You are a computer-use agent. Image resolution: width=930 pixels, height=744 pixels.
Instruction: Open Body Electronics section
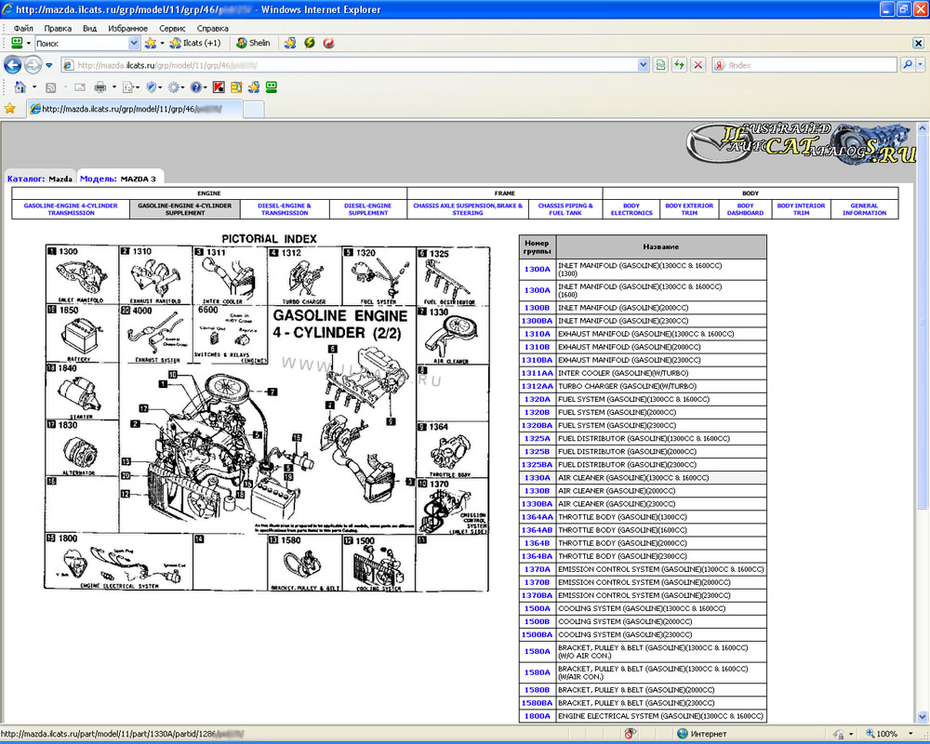pos(631,209)
